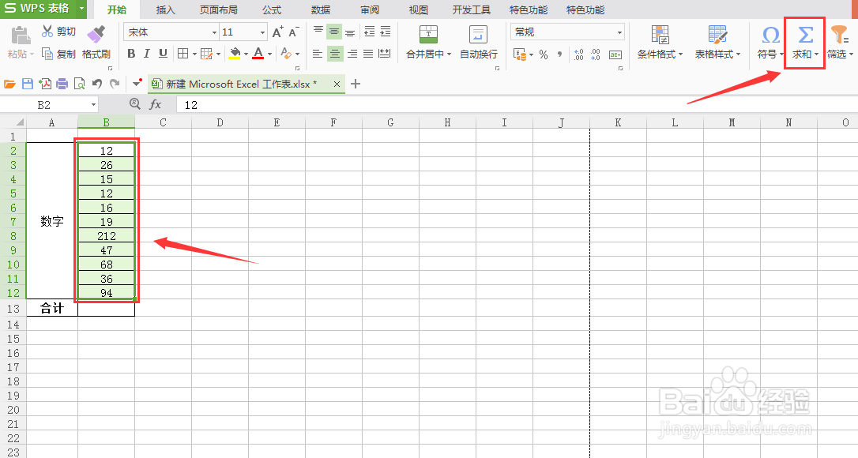This screenshot has width=858, height=458.
Task: Open the Symbol (符号) omega icon
Action: pyautogui.click(x=770, y=36)
